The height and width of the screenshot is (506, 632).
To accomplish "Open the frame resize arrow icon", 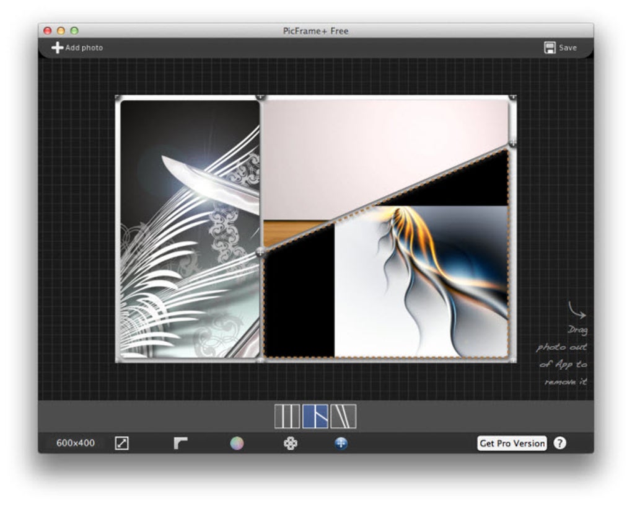I will click(122, 443).
